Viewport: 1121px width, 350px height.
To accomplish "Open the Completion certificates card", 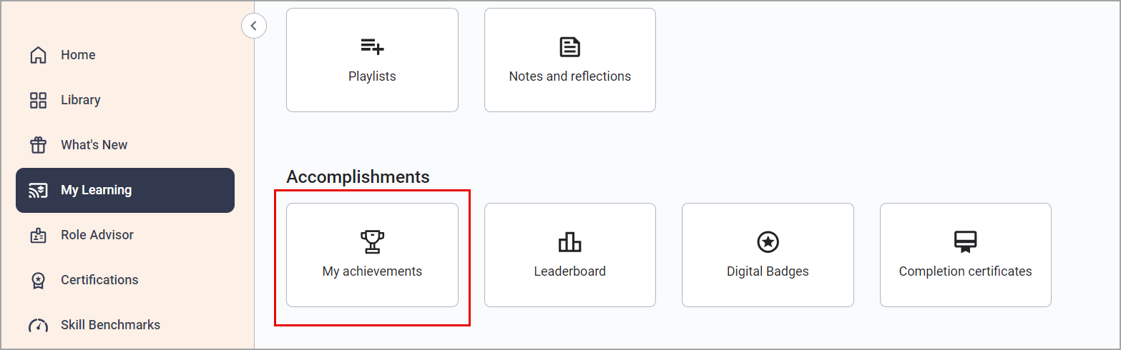I will (965, 255).
